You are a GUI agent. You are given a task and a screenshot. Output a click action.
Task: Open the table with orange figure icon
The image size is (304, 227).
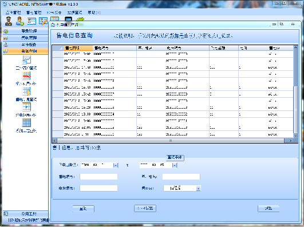pyautogui.click(x=26, y=91)
